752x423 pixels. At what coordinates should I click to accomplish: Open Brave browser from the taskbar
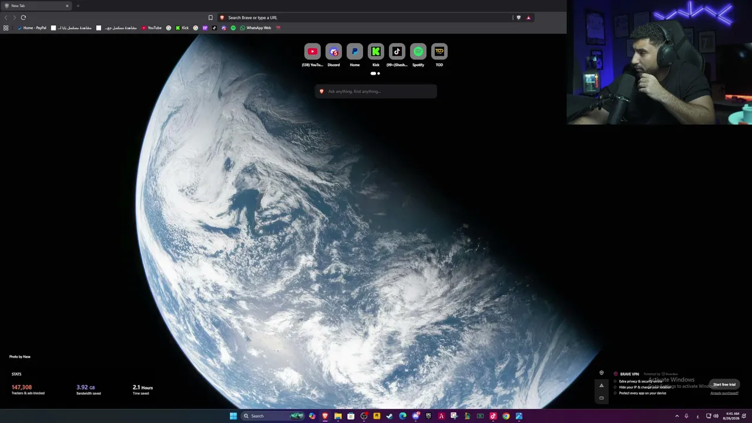pos(325,416)
